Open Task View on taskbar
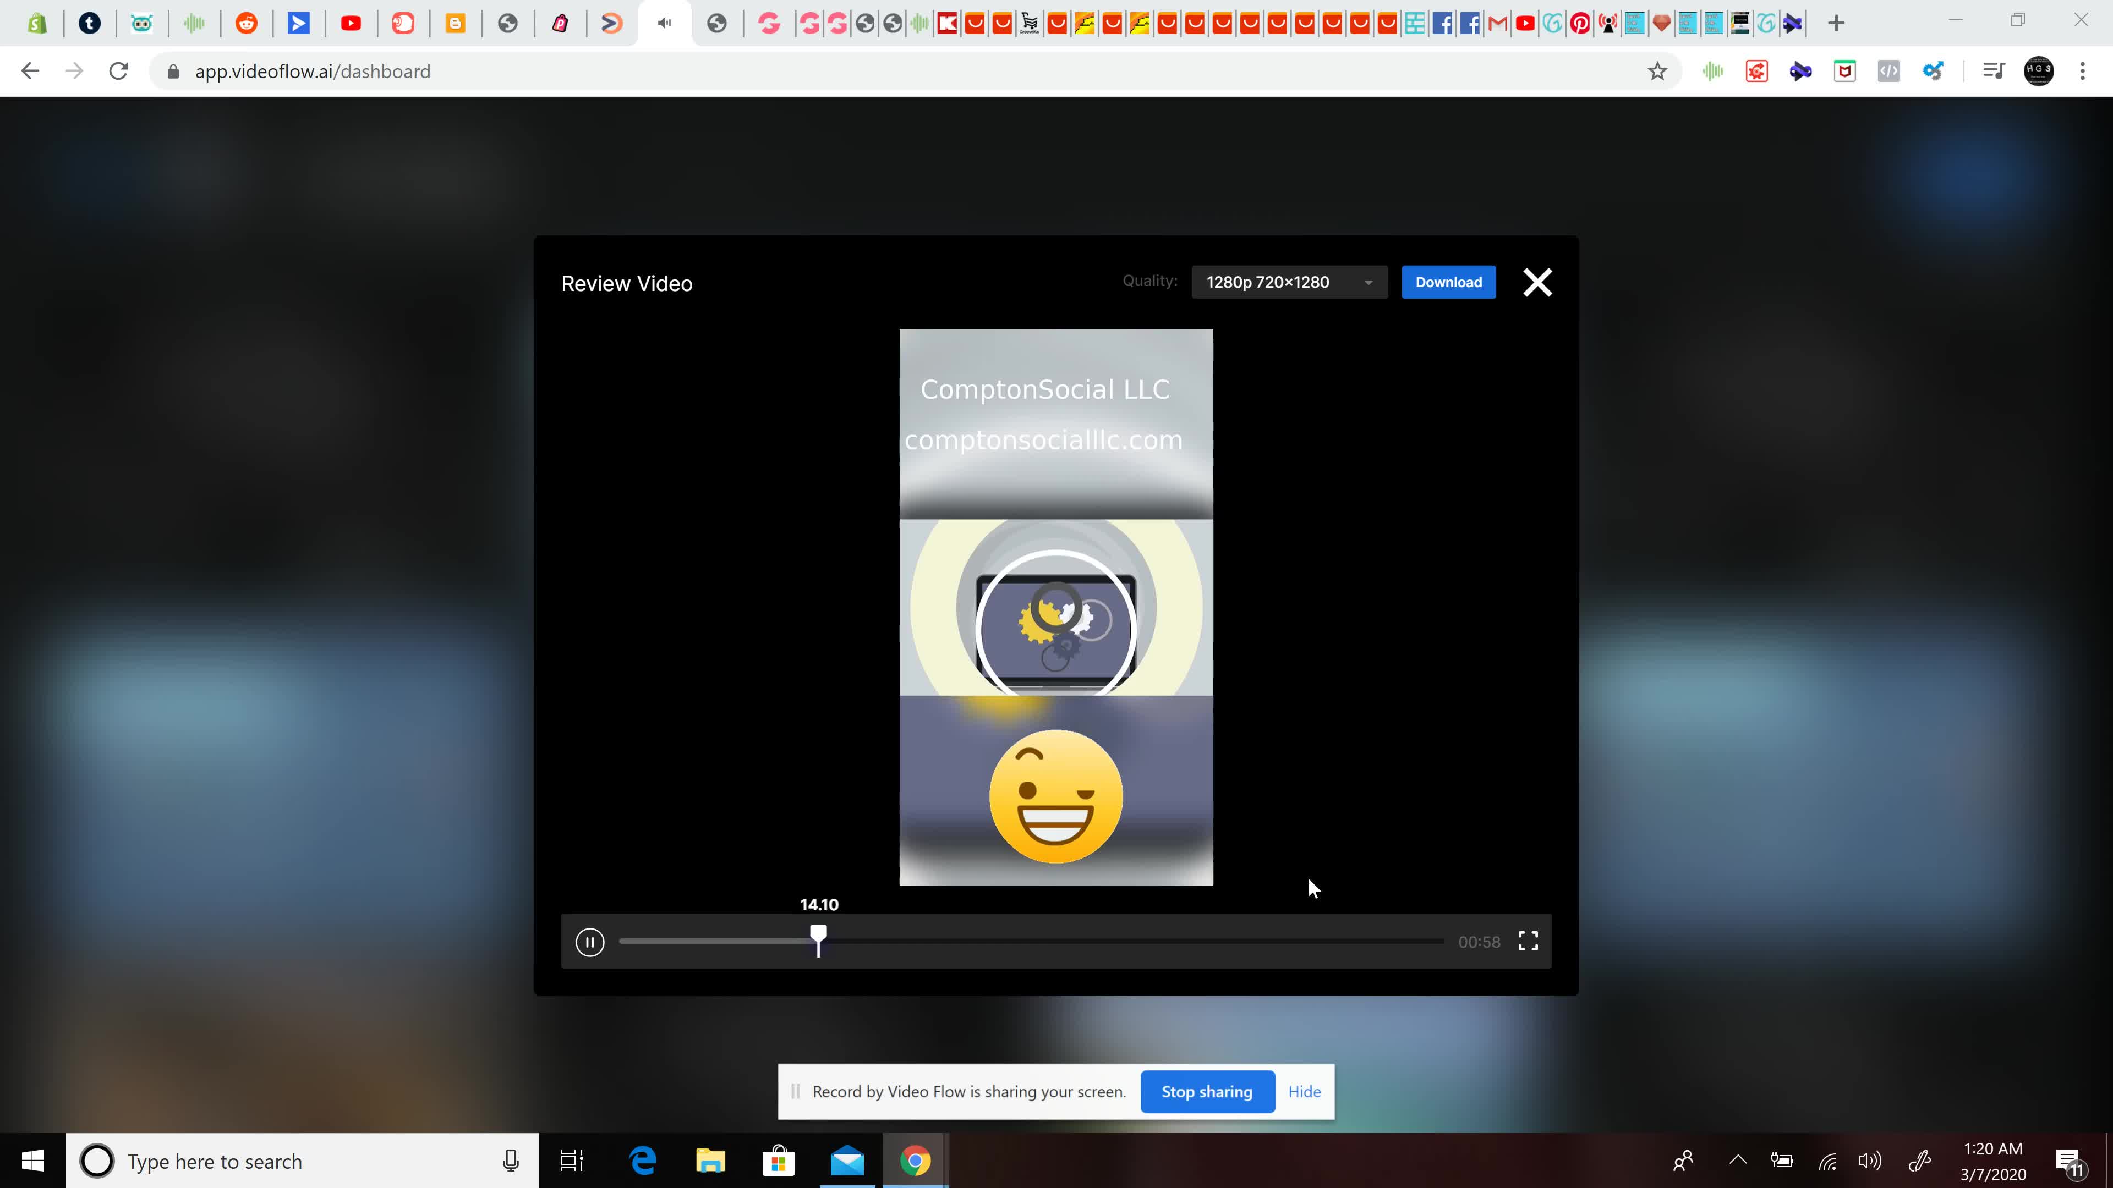Screen dimensions: 2113x1188 [572, 1161]
